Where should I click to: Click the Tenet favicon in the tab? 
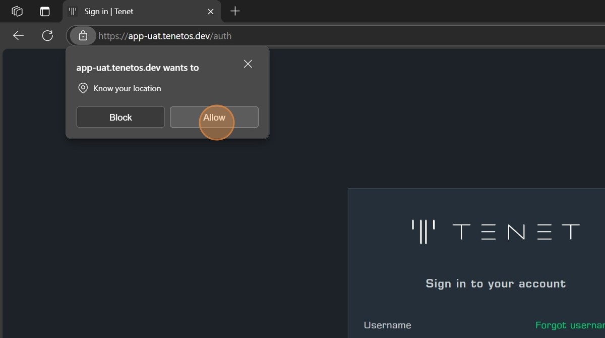point(73,11)
